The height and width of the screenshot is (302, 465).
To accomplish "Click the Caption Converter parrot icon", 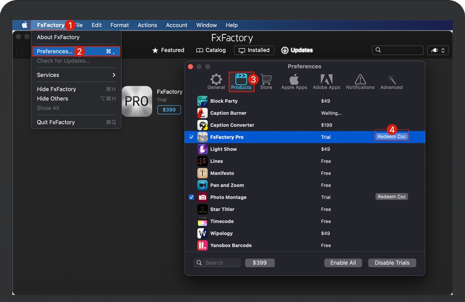I will (x=202, y=125).
